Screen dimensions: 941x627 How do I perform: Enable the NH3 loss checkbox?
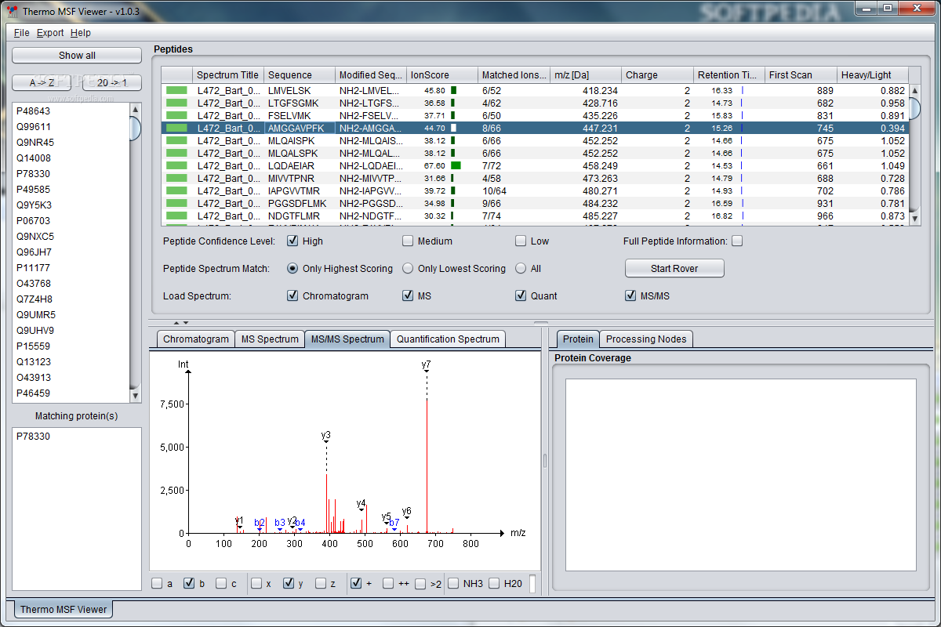coord(453,583)
